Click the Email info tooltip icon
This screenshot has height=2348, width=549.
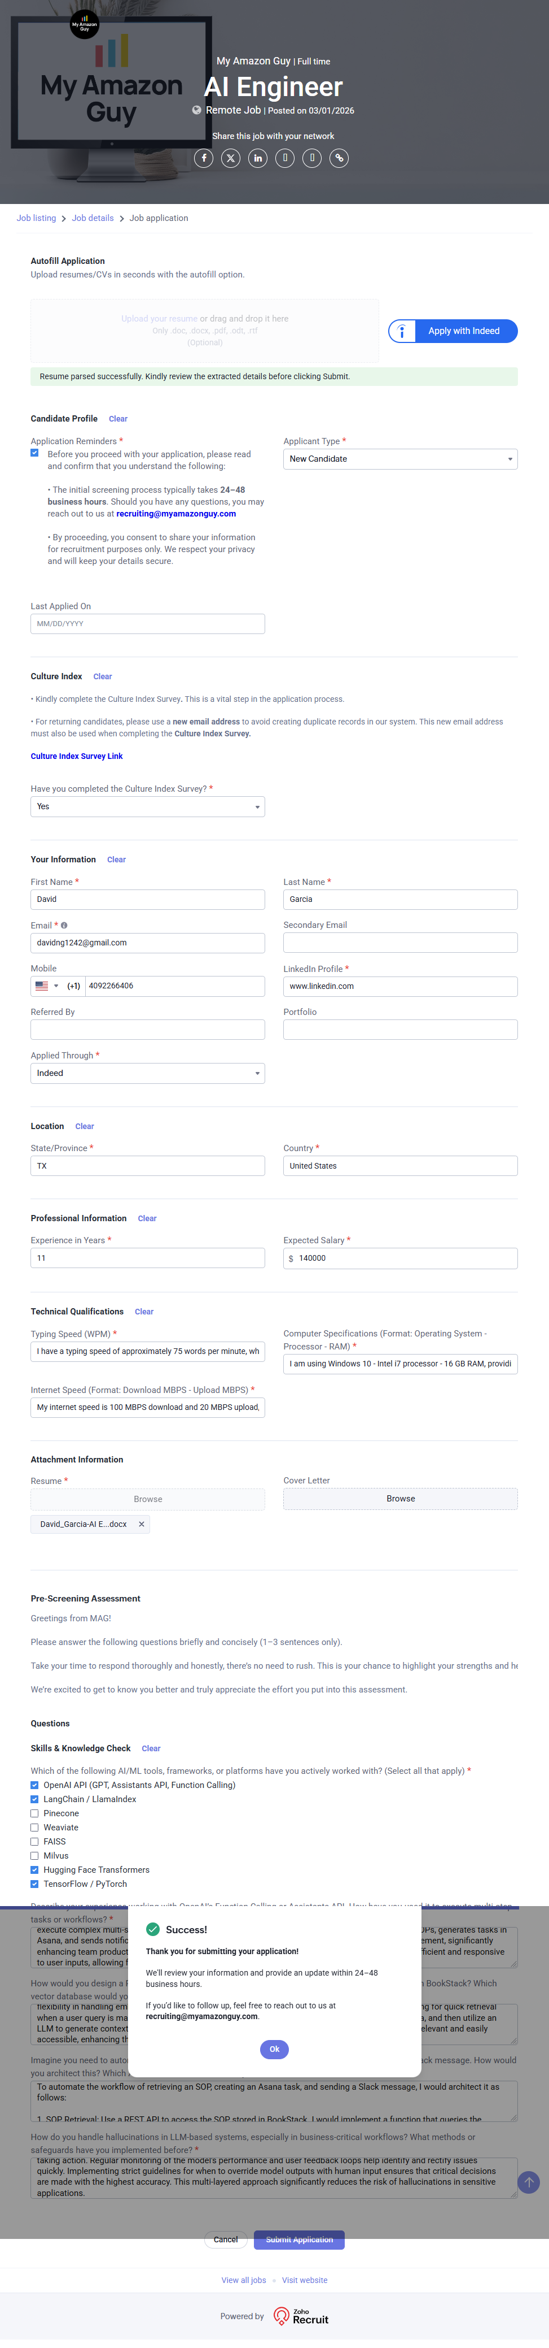coord(64,925)
